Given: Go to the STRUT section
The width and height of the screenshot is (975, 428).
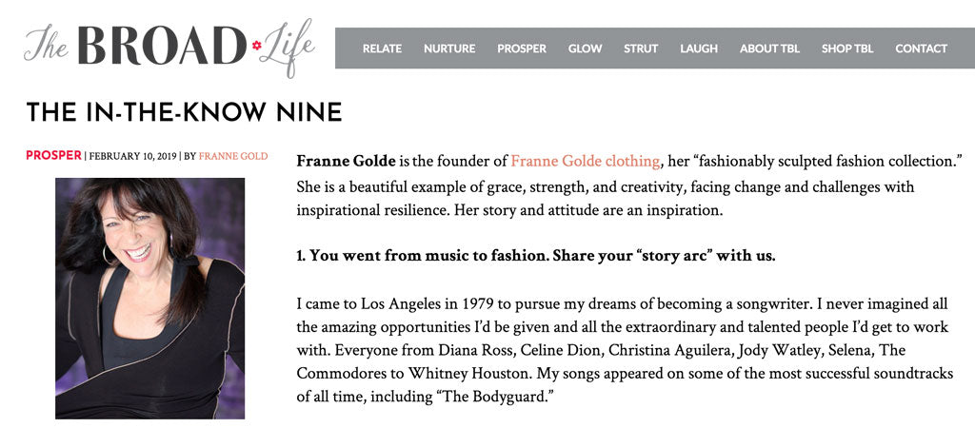Looking at the screenshot, I should point(641,49).
